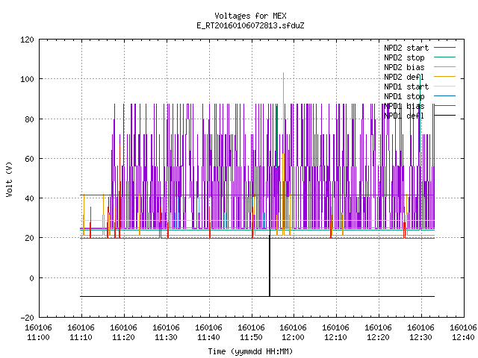Click the x-axis tick label 11:50
Image resolution: width=478 pixels, height=358 pixels.
coord(251,337)
